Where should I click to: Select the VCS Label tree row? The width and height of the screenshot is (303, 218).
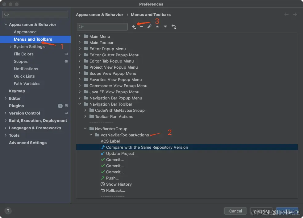point(187,141)
